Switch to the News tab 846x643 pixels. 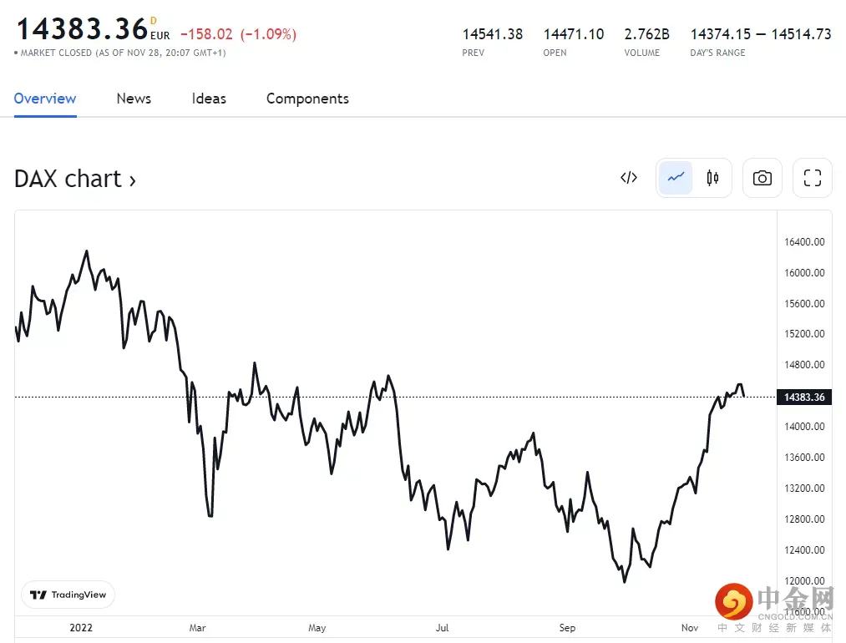tap(134, 99)
